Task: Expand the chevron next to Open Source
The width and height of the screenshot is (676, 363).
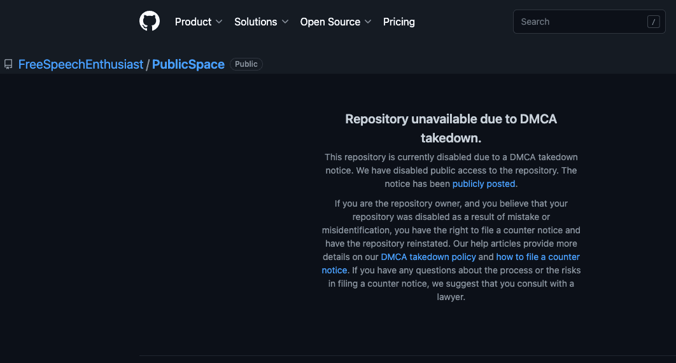Action: pyautogui.click(x=368, y=22)
